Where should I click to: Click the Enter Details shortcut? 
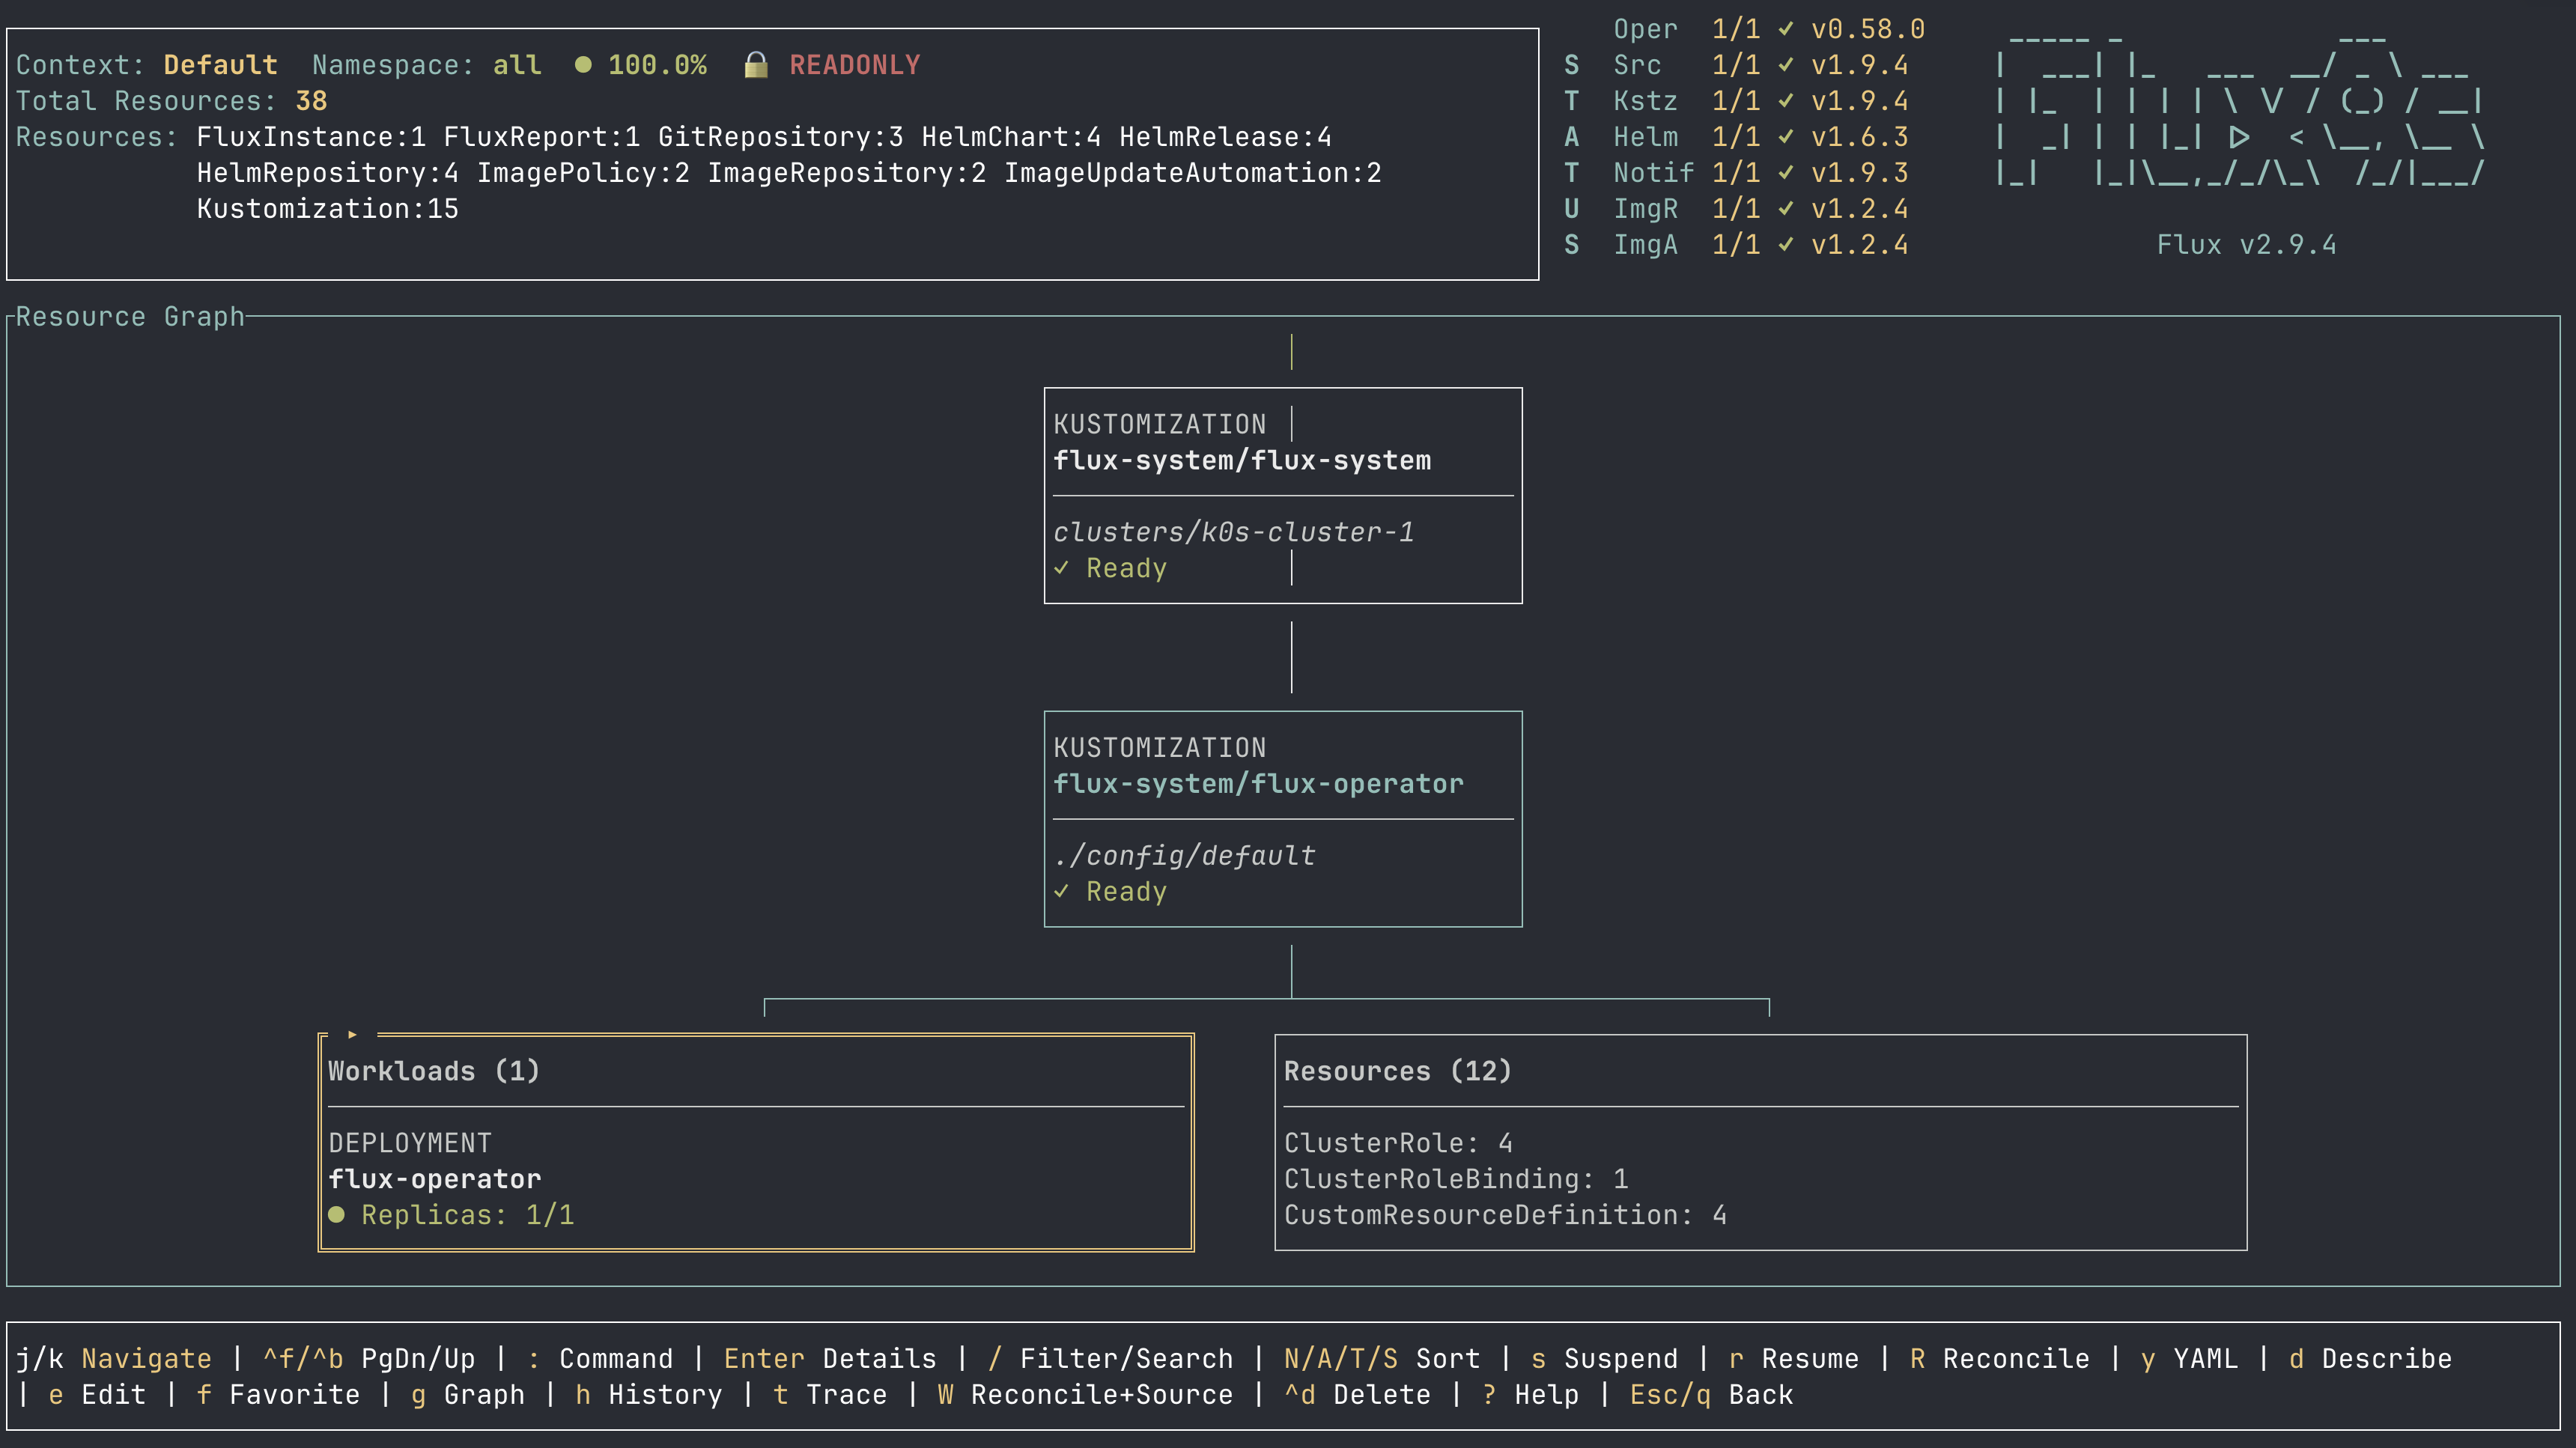click(x=830, y=1359)
